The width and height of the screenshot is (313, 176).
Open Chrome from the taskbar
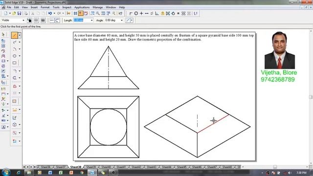tap(82, 173)
